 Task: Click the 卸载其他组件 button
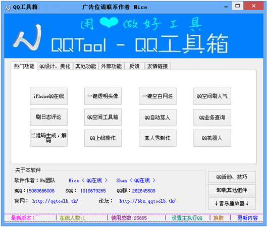pyautogui.click(x=232, y=190)
